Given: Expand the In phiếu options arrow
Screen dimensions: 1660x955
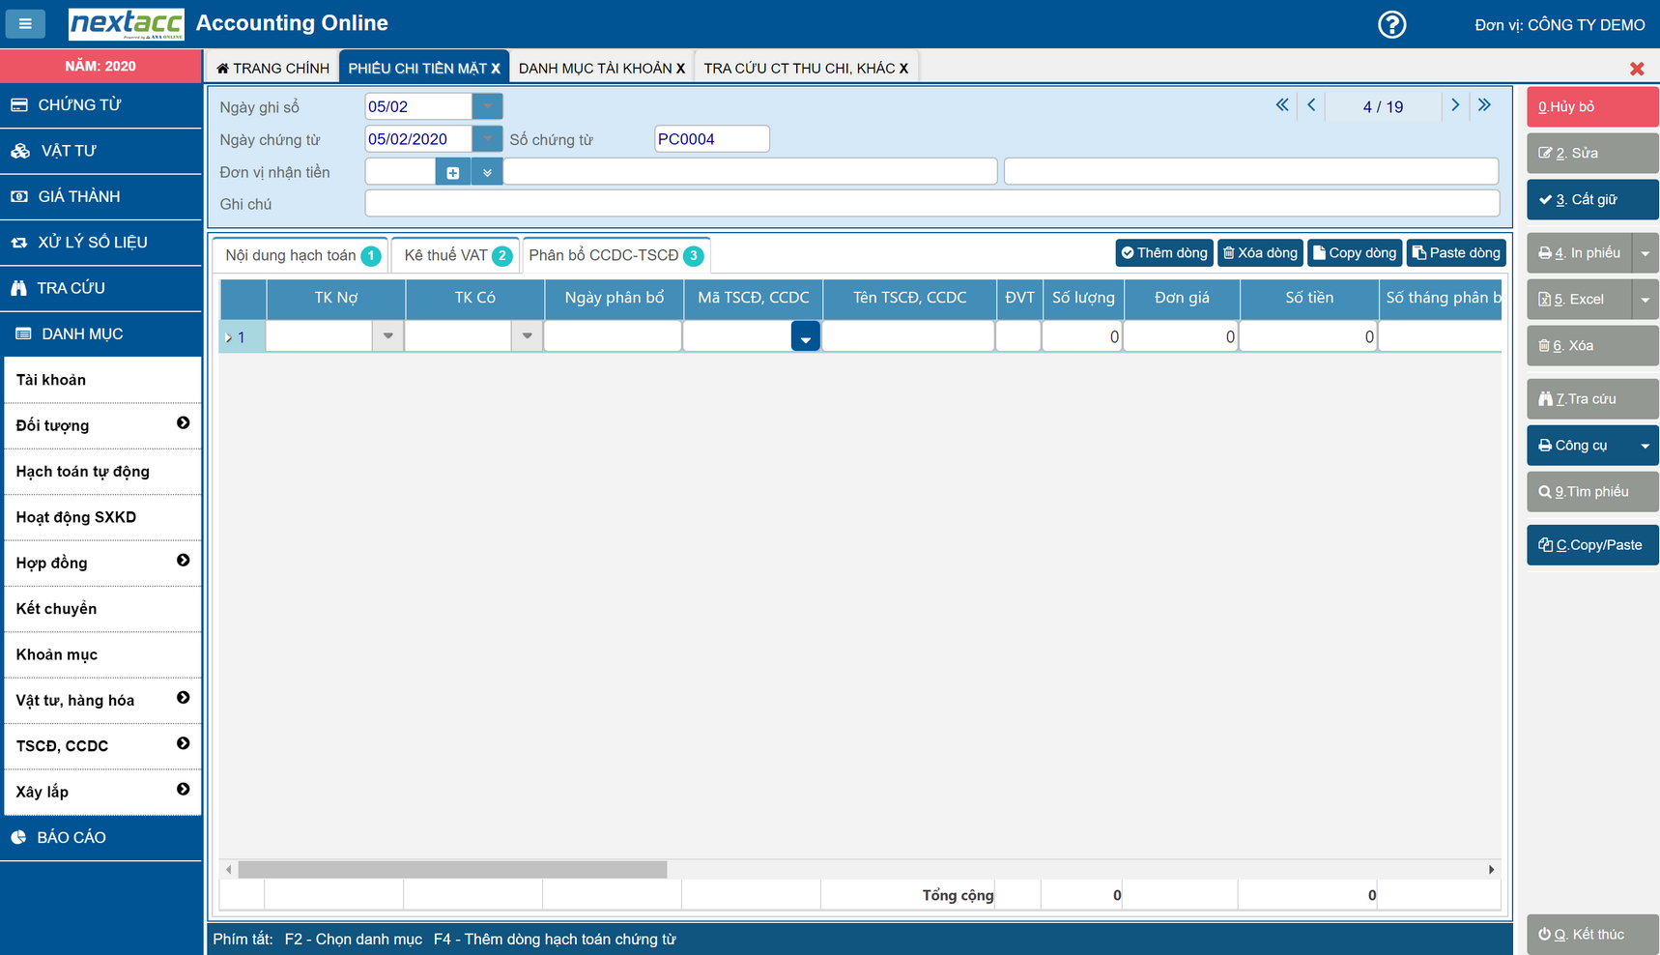Looking at the screenshot, I should pos(1645,253).
